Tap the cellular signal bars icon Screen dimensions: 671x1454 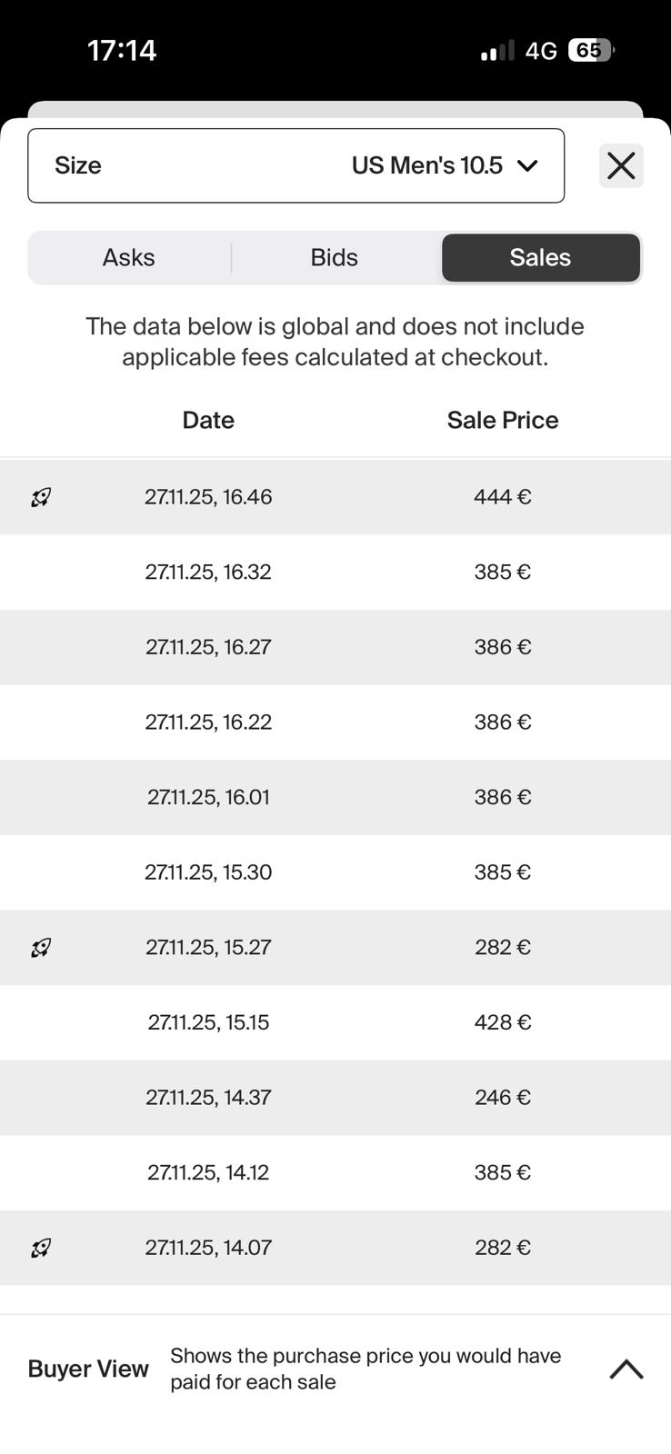[x=497, y=51]
